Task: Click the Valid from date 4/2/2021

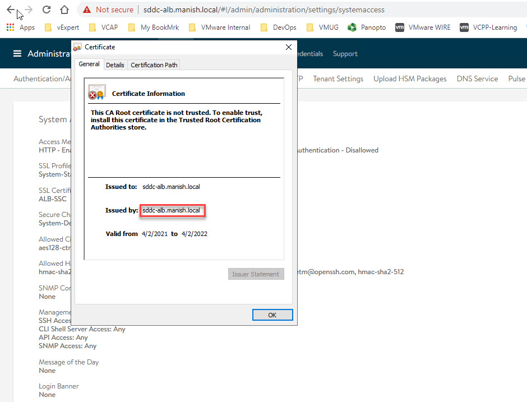Action: 155,234
